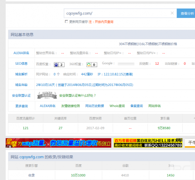The height and width of the screenshot is (180, 195).
Task: Open the yellow SHELL recruitment banner ad
Action: [x=148, y=143]
